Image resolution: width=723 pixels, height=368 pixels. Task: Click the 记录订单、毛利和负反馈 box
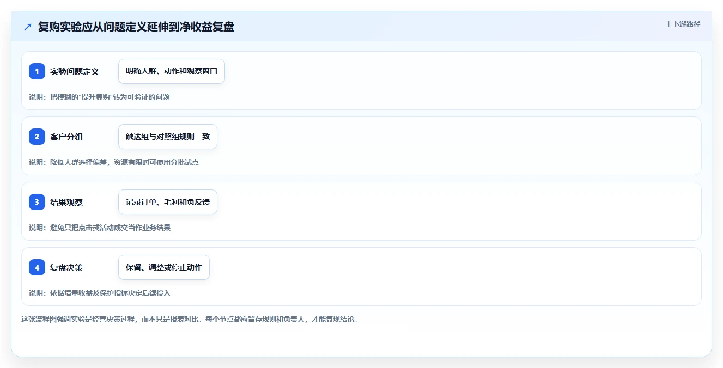point(168,202)
